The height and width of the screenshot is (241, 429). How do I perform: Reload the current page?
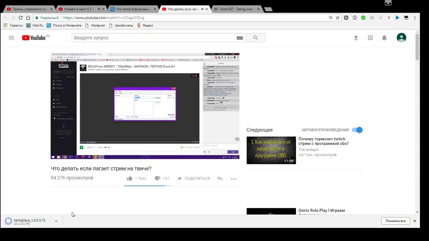pyautogui.click(x=20, y=18)
